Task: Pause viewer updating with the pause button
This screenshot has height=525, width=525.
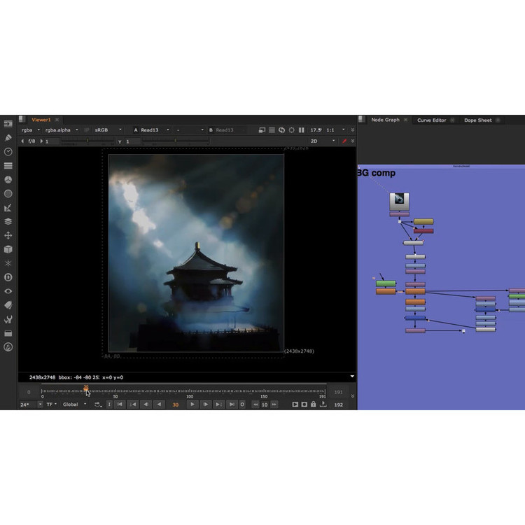Action: pyautogui.click(x=302, y=130)
